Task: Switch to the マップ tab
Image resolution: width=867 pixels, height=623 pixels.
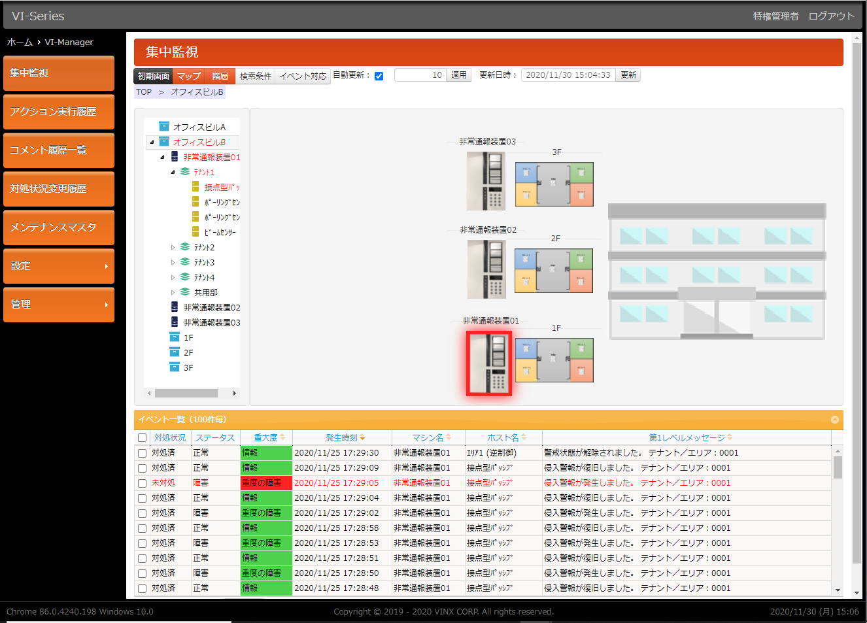Action: [x=189, y=76]
